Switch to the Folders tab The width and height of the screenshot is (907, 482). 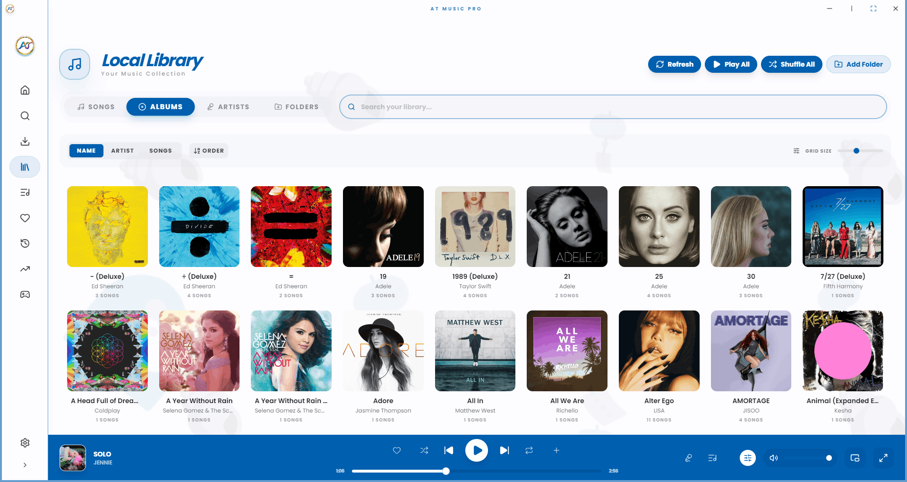point(296,106)
